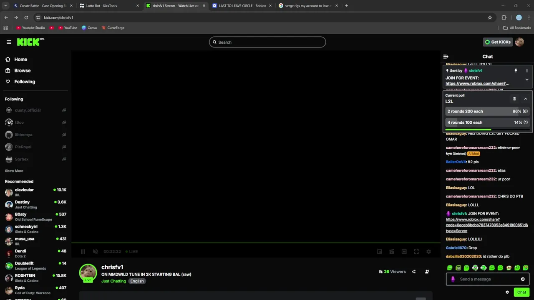Open the browser tab search dropdown
Image resolution: width=534 pixels, height=300 pixels.
pyautogui.click(x=5, y=6)
